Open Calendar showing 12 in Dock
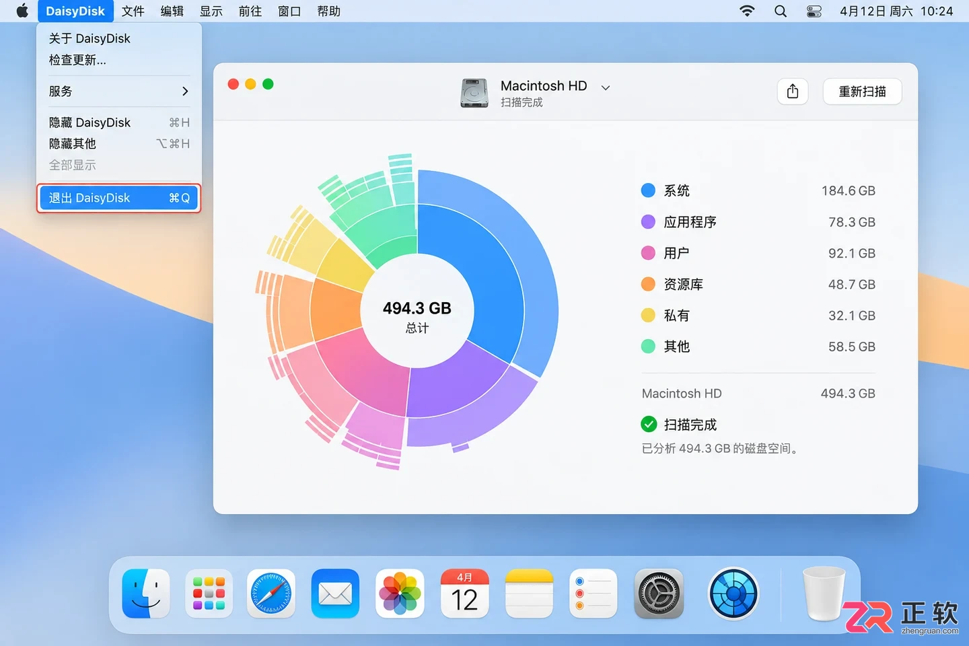The height and width of the screenshot is (646, 969). point(464,594)
